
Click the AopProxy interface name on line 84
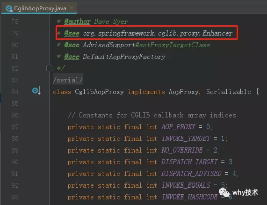click(184, 92)
